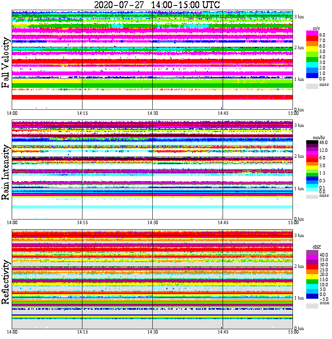Click the "3 km" height label of Fall Velocity panel
The width and height of the screenshot is (332, 339).
(x=299, y=17)
